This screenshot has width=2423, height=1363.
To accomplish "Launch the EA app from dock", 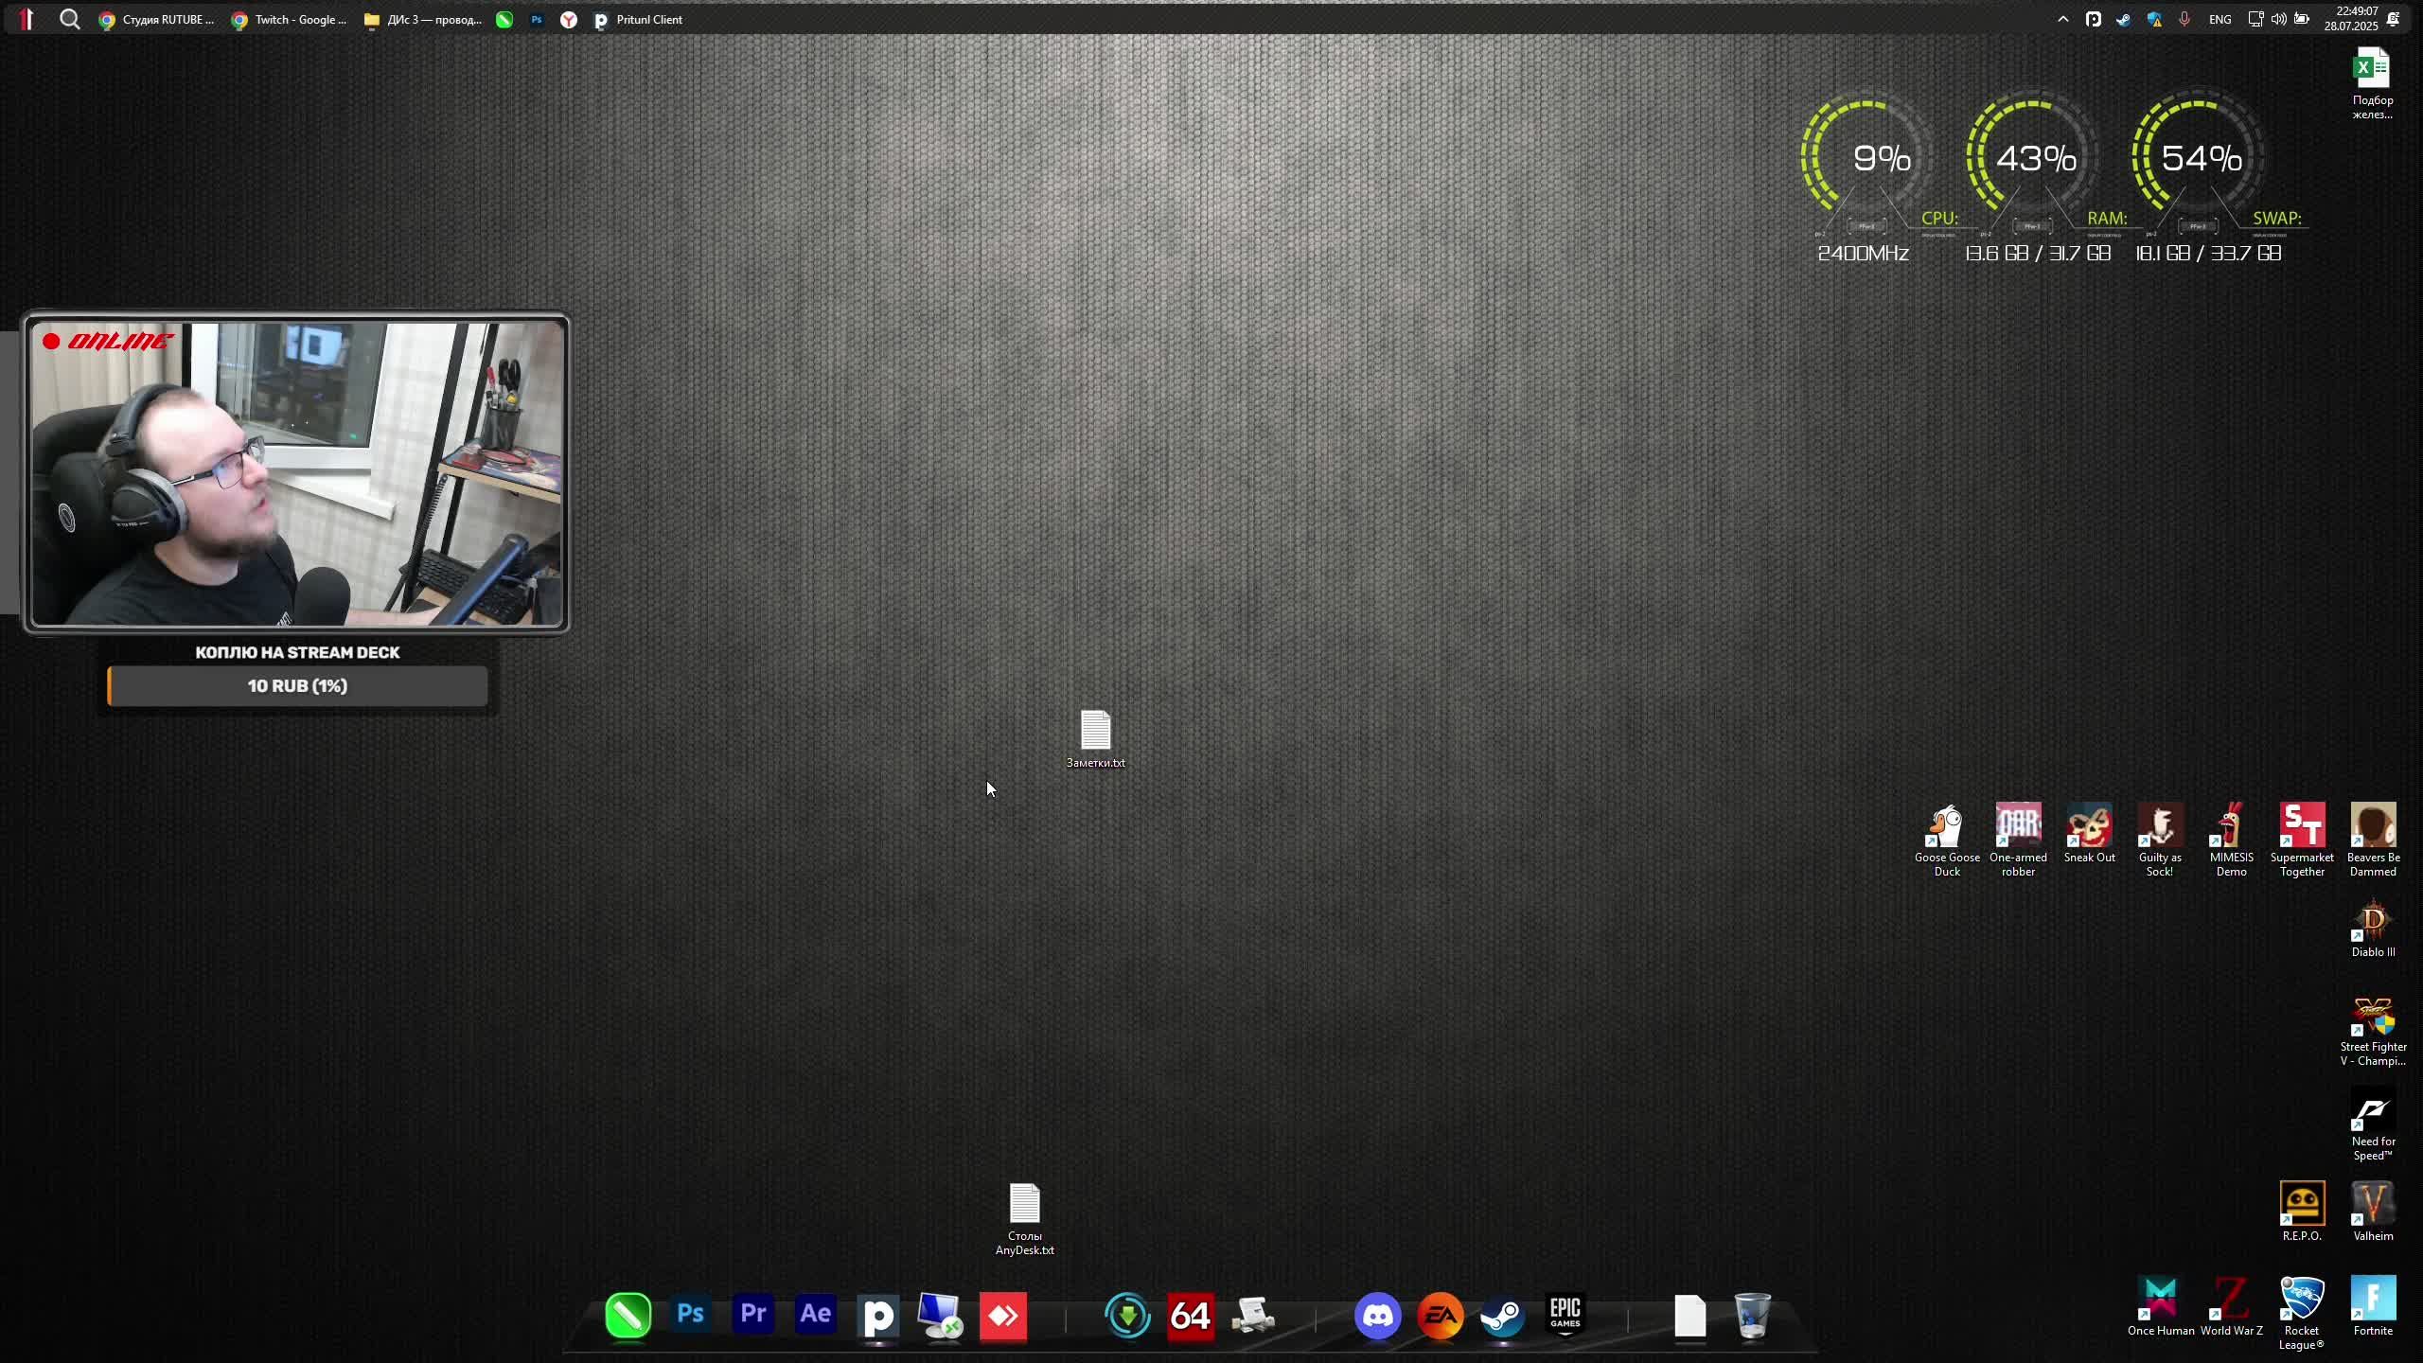I will tap(1440, 1316).
